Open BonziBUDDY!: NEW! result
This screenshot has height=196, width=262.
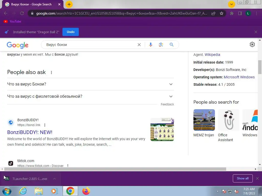tap(30, 132)
